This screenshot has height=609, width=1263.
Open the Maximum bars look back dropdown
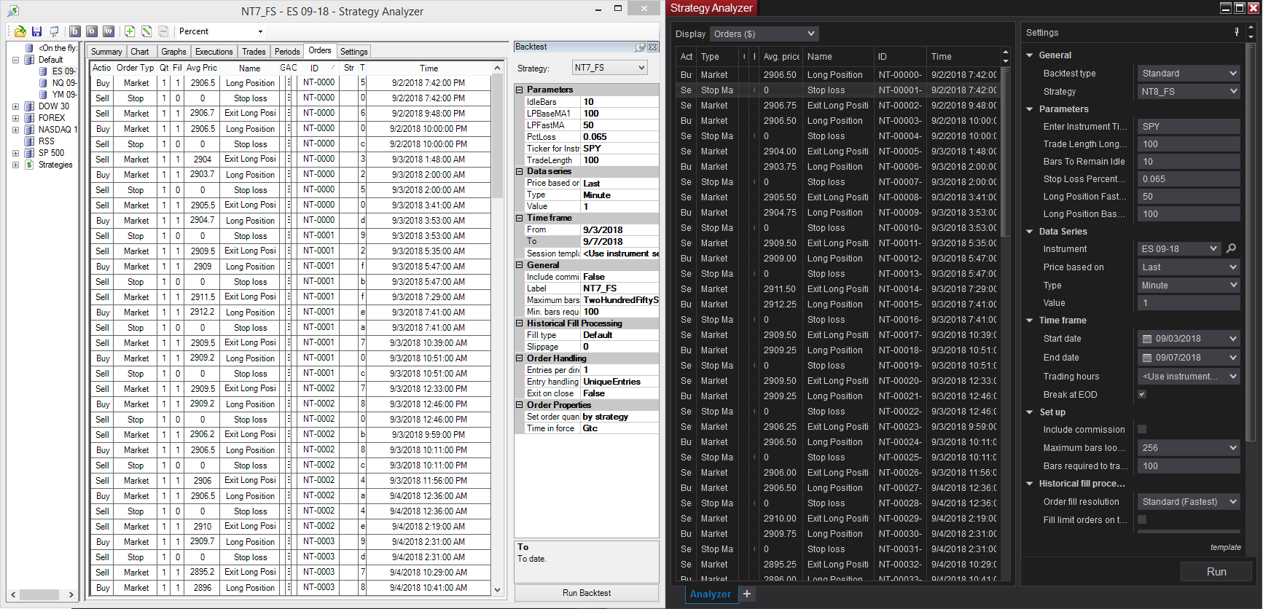[x=1189, y=448]
